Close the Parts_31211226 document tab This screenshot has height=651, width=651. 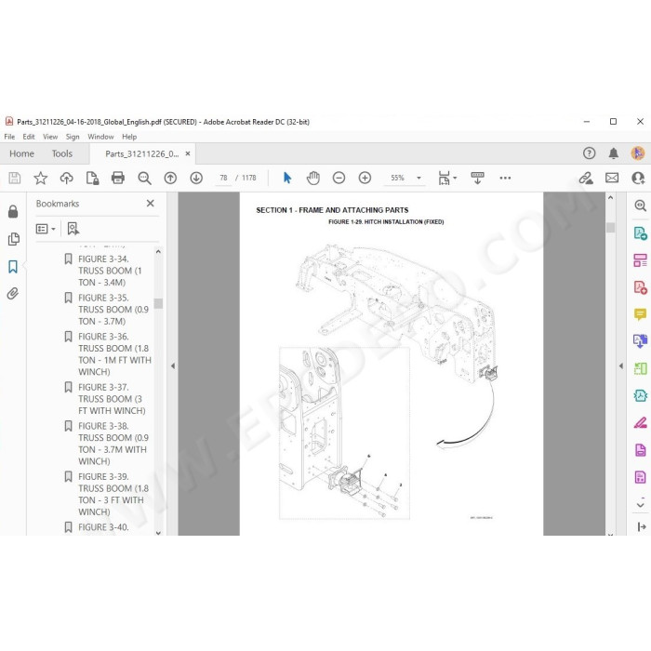[x=188, y=153]
